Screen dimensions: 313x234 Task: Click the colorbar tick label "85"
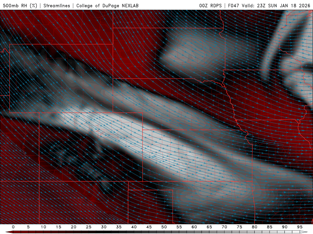click(x=270, y=227)
